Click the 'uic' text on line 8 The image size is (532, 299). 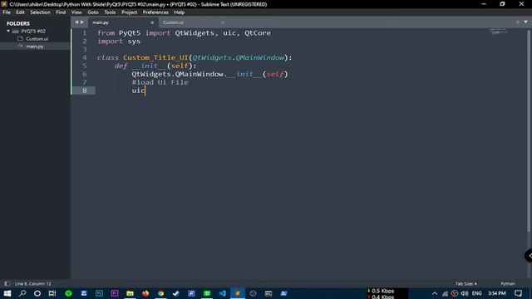[x=138, y=91]
